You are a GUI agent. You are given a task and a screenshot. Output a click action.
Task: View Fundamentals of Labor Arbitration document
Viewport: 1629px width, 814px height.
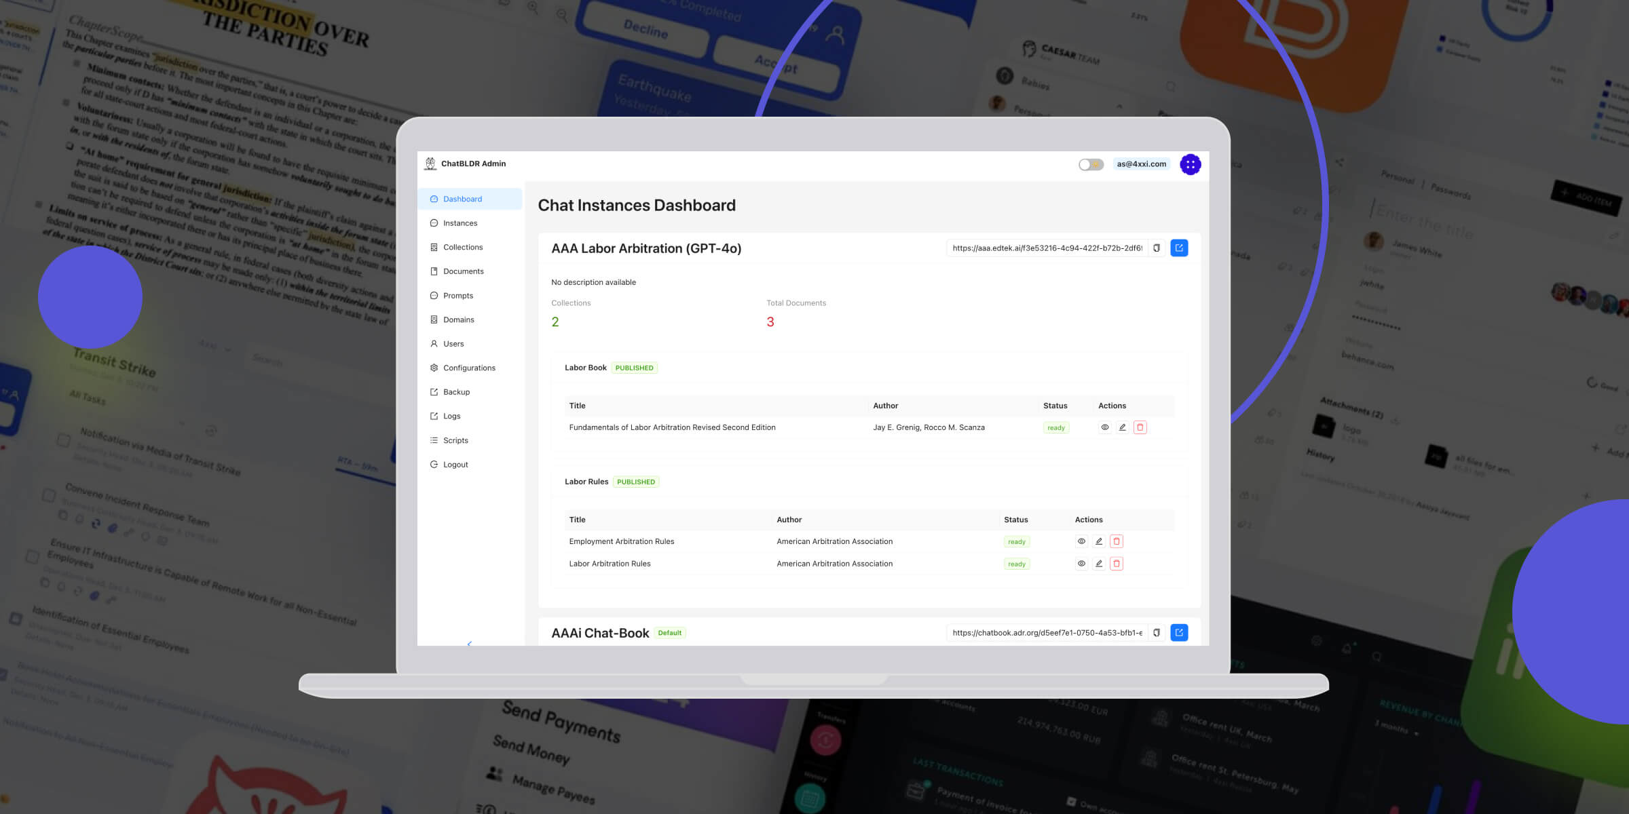click(x=1105, y=427)
